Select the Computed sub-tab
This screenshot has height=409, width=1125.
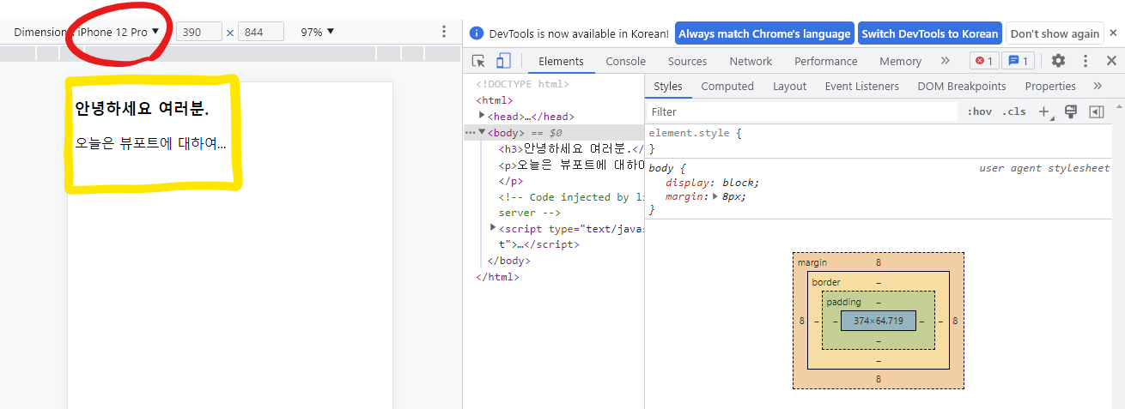[x=727, y=86]
